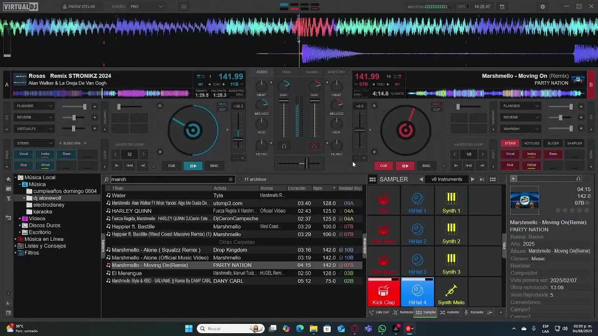Trigger the Synth Melo trumpet pad
Viewport: 598px width, 336px height.
[x=451, y=293]
